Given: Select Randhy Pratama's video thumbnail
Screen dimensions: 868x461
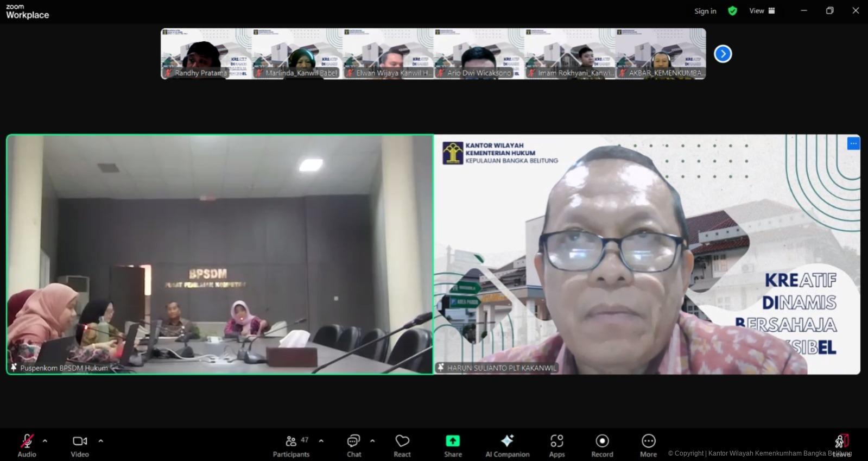Looking at the screenshot, I should click(206, 54).
